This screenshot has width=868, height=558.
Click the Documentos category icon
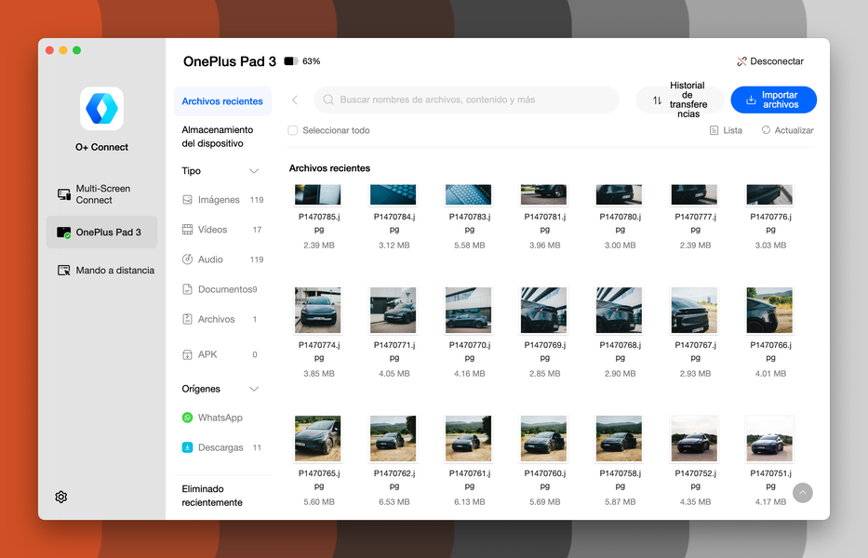pyautogui.click(x=188, y=289)
